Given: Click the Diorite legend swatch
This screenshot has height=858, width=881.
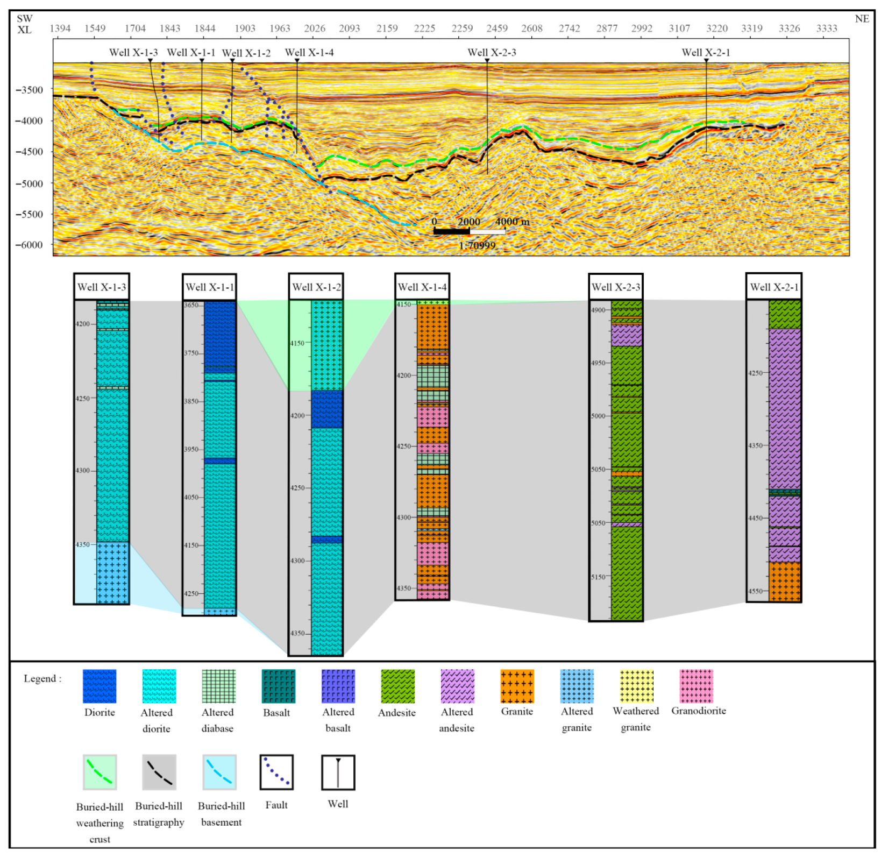Looking at the screenshot, I should coord(100,686).
